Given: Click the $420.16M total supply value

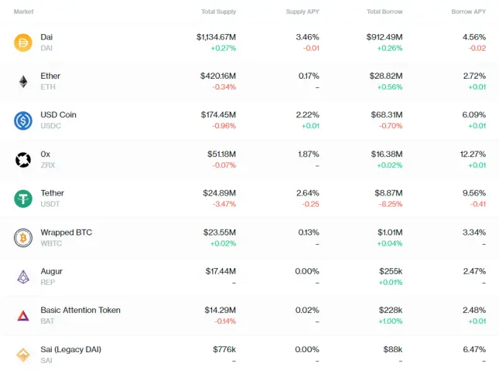Looking at the screenshot, I should 218,76.
